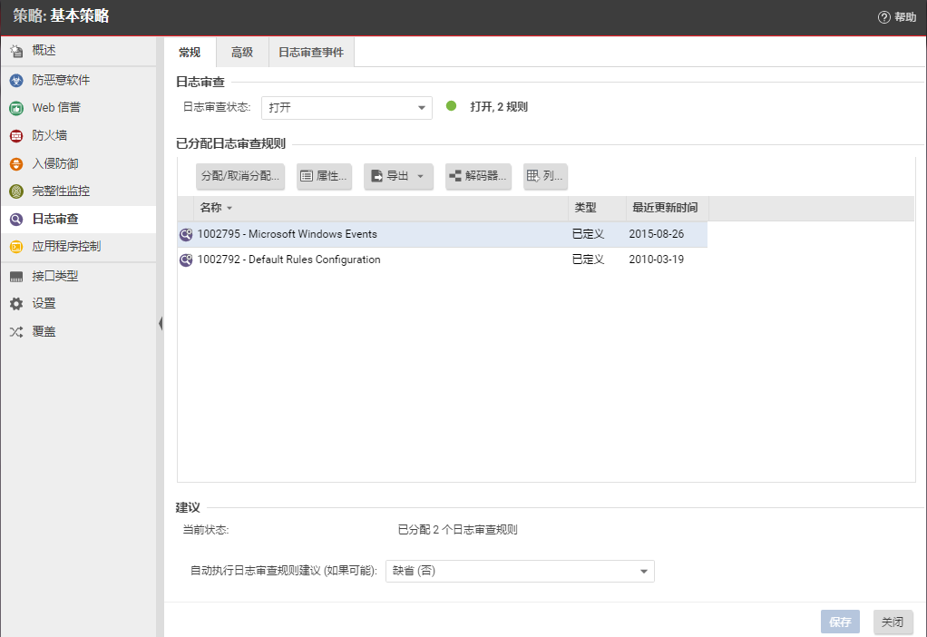Click the 设置 gear icon
927x637 pixels.
(16, 304)
